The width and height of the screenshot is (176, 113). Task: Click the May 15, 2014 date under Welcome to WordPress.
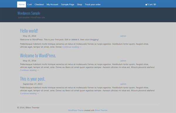[30, 61]
